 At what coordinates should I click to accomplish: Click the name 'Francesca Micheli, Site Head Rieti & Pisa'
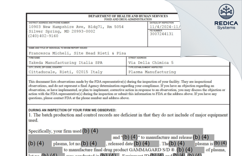pos(78,53)
